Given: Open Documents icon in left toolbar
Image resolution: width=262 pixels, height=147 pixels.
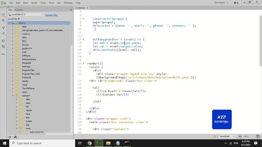Looking at the screenshot, I should click(3, 15).
